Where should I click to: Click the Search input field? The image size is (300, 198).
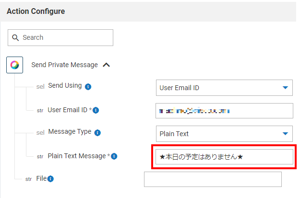tap(66, 37)
